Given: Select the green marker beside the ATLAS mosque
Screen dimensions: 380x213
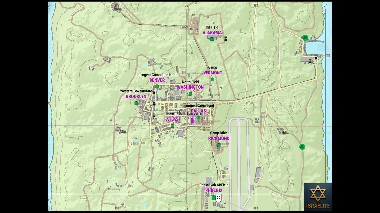Looking at the screenshot, I should (172, 126).
